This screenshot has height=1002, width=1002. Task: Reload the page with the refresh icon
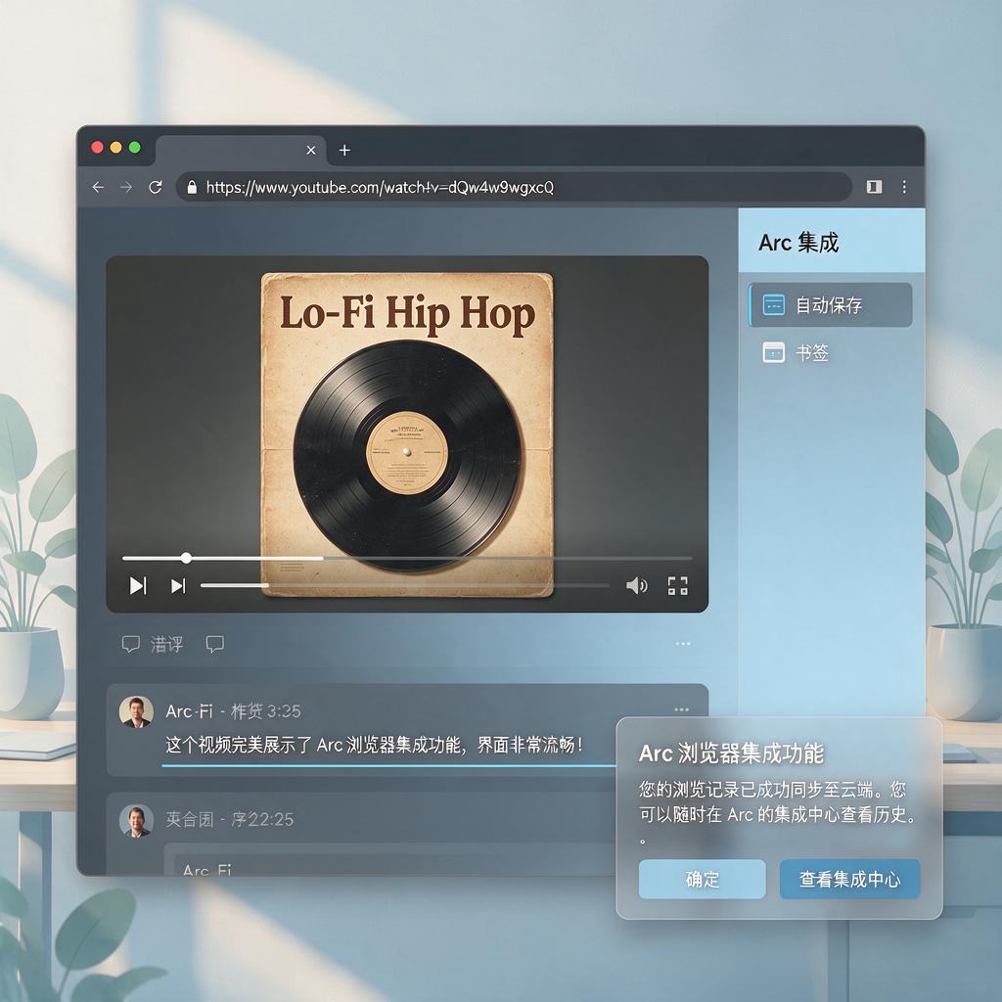coord(156,187)
